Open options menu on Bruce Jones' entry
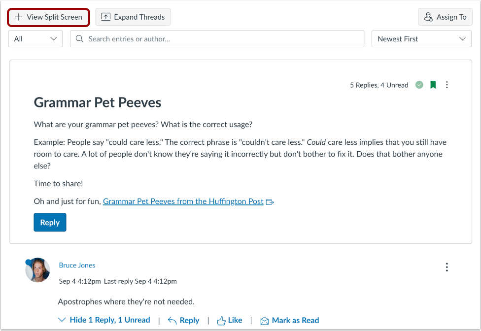The height and width of the screenshot is (331, 481). [x=447, y=267]
